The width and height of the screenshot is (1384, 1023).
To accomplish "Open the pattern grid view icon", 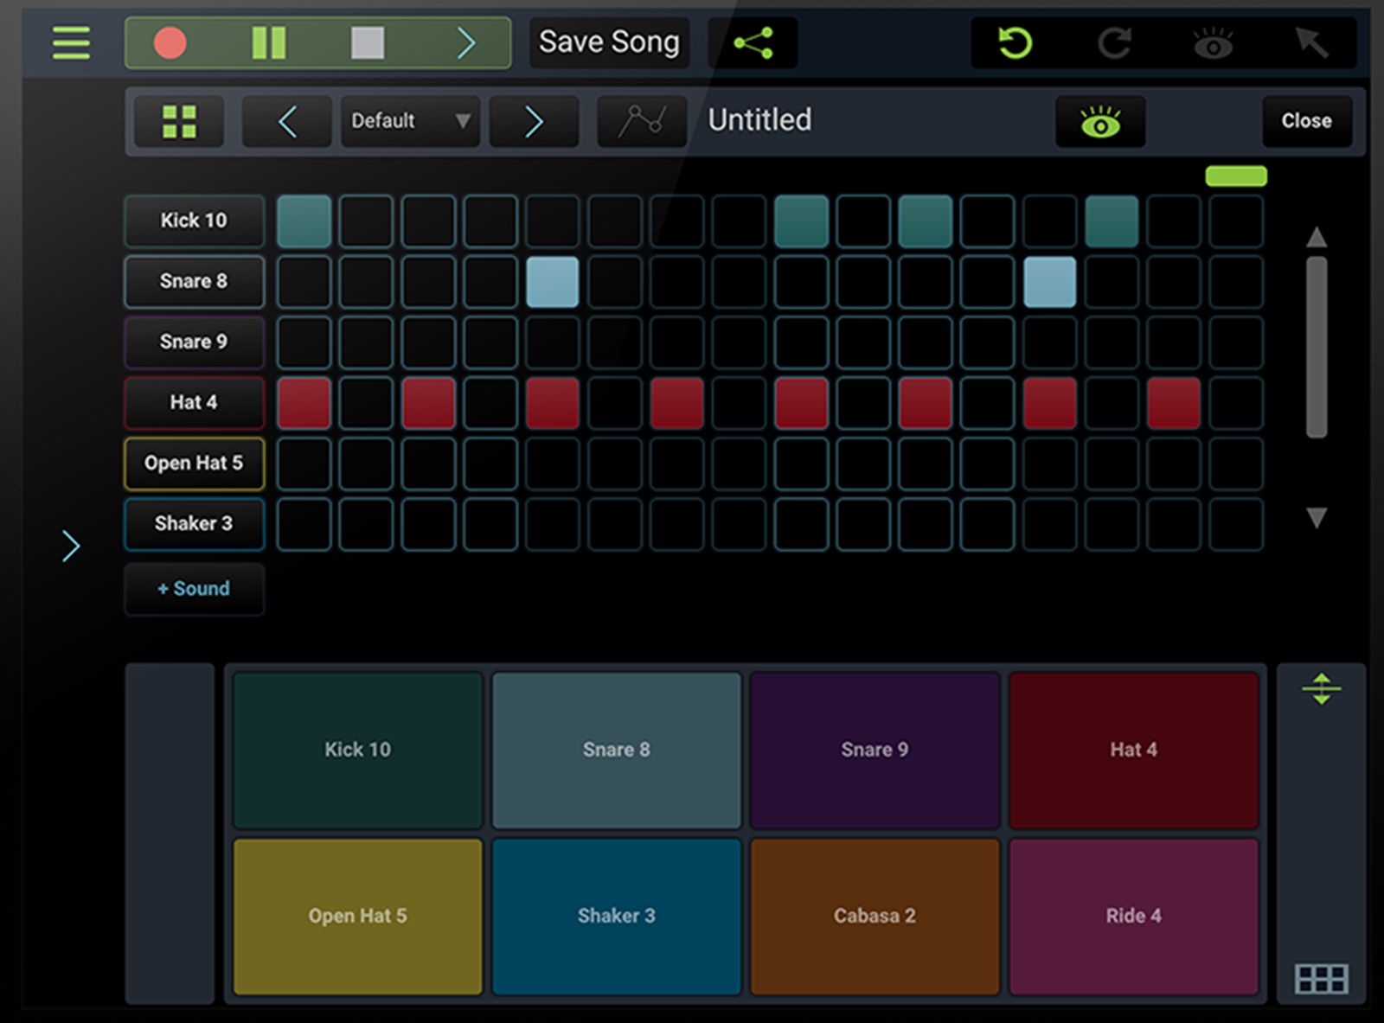I will (x=179, y=121).
